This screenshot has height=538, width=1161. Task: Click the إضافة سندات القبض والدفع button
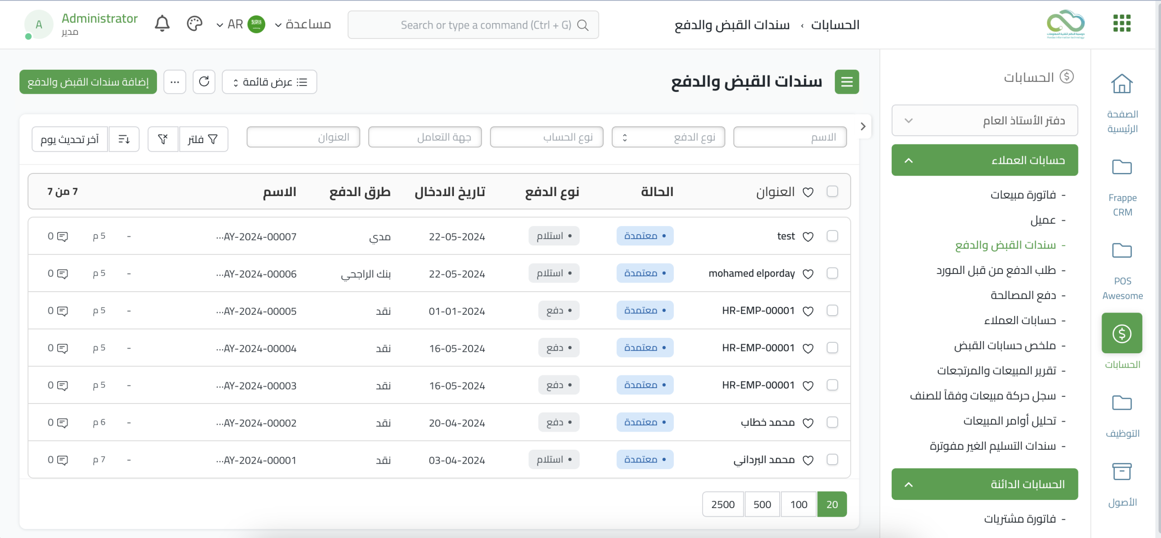click(x=88, y=82)
